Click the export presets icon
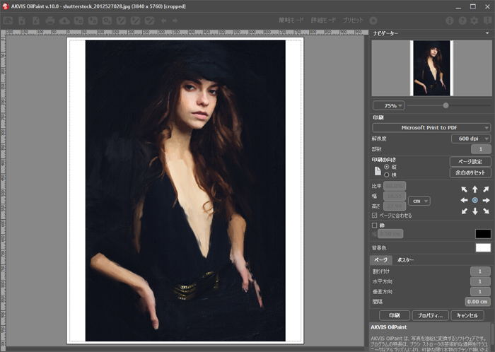This screenshot has height=352, width=495. pyautogui.click(x=93, y=20)
